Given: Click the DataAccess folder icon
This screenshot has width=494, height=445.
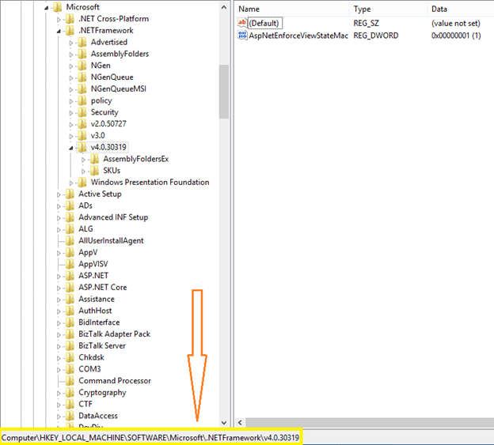Looking at the screenshot, I should [70, 416].
